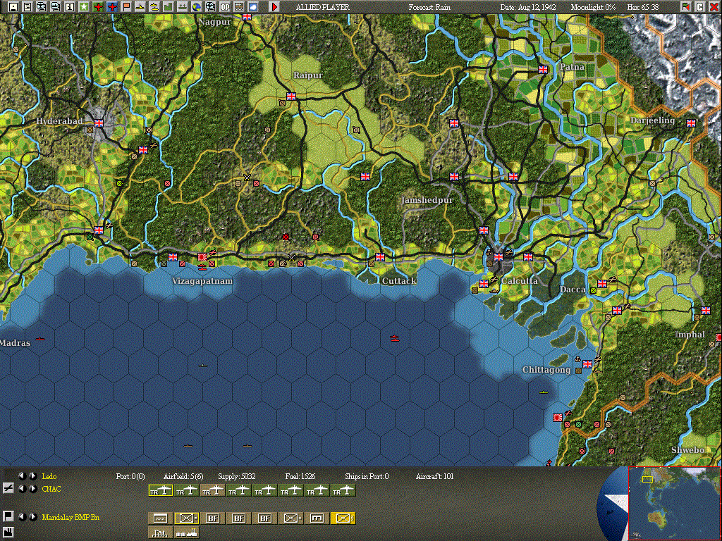The width and height of the screenshot is (722, 541).
Task: Click the Ledo base name
Action: (x=49, y=476)
